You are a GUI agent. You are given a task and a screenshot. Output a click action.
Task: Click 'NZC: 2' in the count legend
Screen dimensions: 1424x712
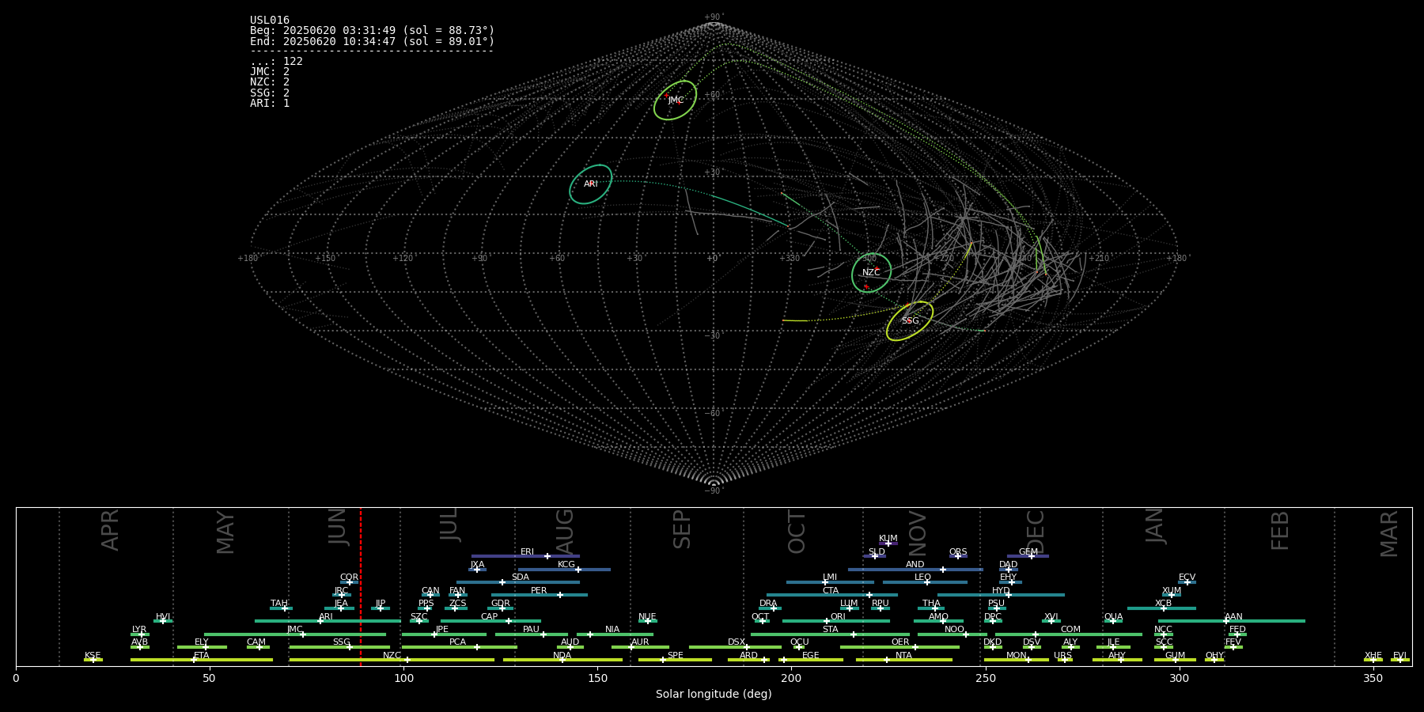[270, 82]
